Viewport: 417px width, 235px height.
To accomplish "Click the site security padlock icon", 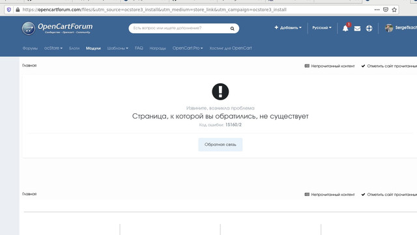I will pyautogui.click(x=18, y=10).
